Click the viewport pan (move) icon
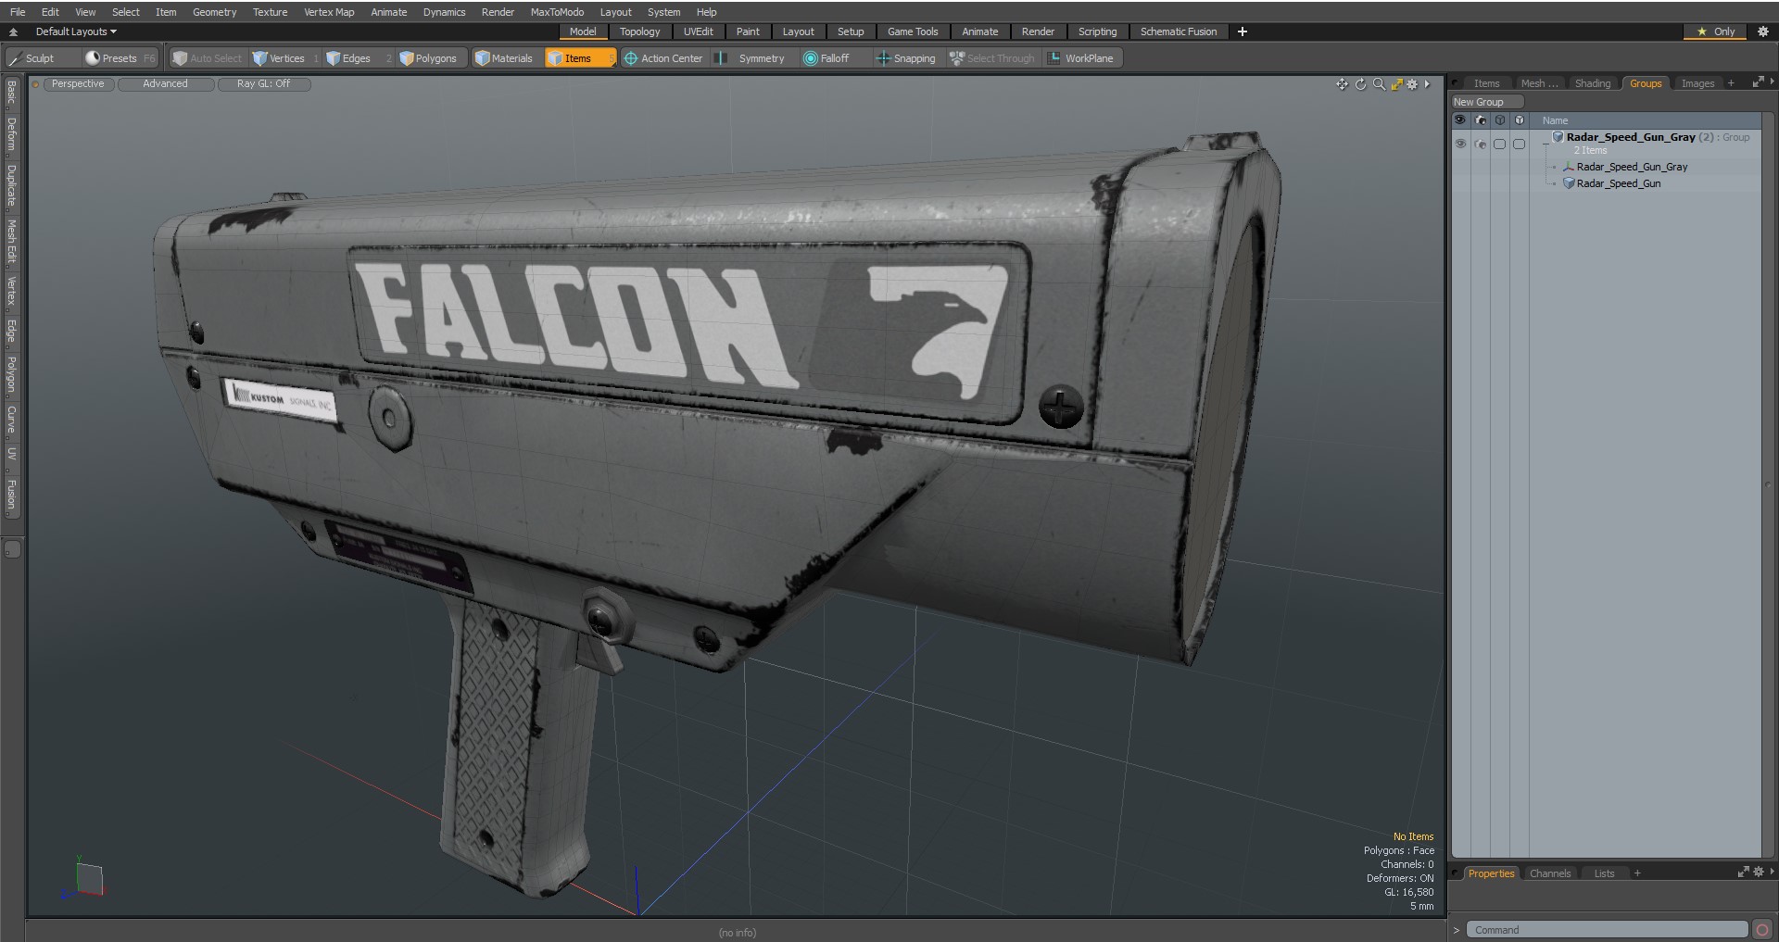 pyautogui.click(x=1342, y=84)
